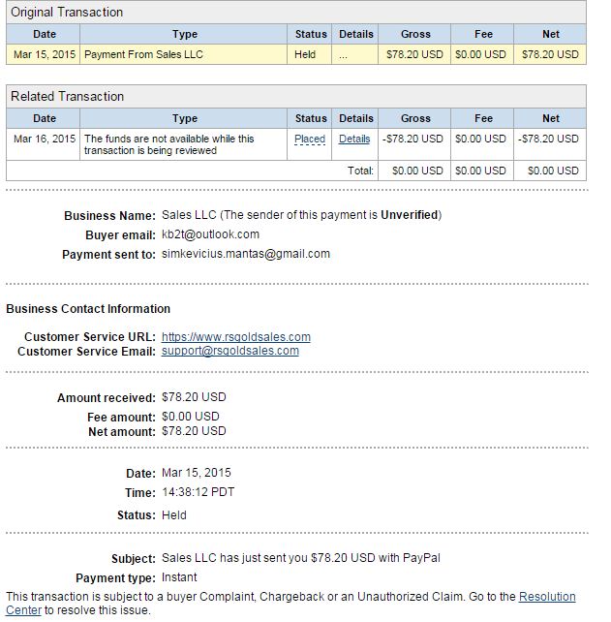This screenshot has width=611, height=622.
Task: Click the Mar 16, 2015 date cell
Action: point(44,144)
